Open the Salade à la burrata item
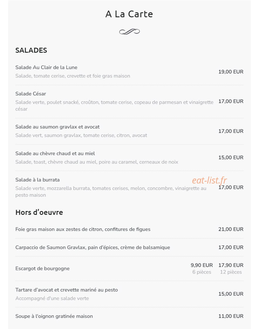This screenshot has height=329, width=257. [38, 180]
